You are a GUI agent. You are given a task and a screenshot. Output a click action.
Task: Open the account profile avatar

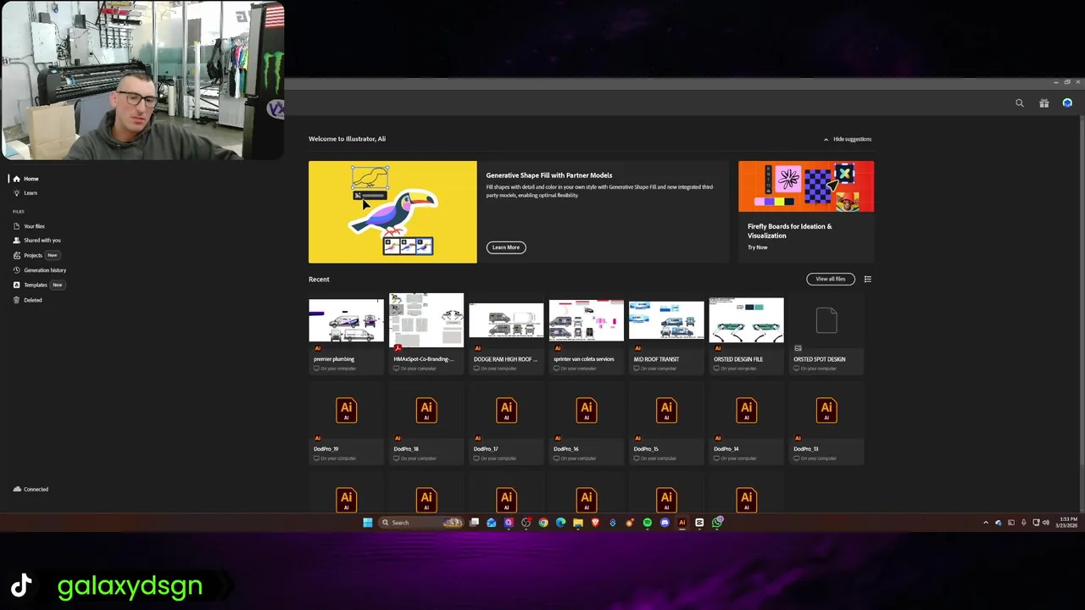(1067, 103)
